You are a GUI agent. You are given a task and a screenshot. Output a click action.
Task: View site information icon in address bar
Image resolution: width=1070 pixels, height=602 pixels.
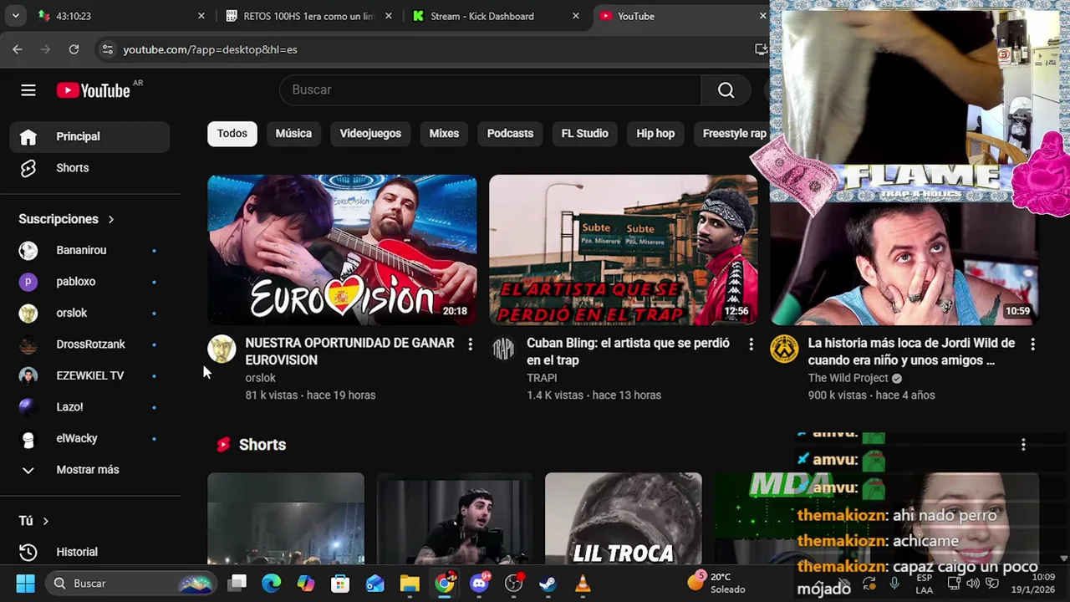[x=107, y=49]
